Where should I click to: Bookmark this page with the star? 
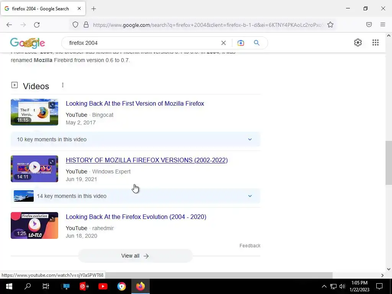330,24
